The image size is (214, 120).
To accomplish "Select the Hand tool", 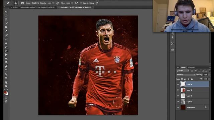I will point(6,82).
